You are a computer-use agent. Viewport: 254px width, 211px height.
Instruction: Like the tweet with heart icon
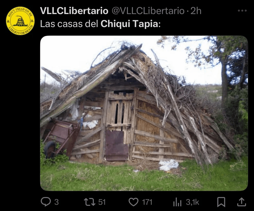click(133, 202)
